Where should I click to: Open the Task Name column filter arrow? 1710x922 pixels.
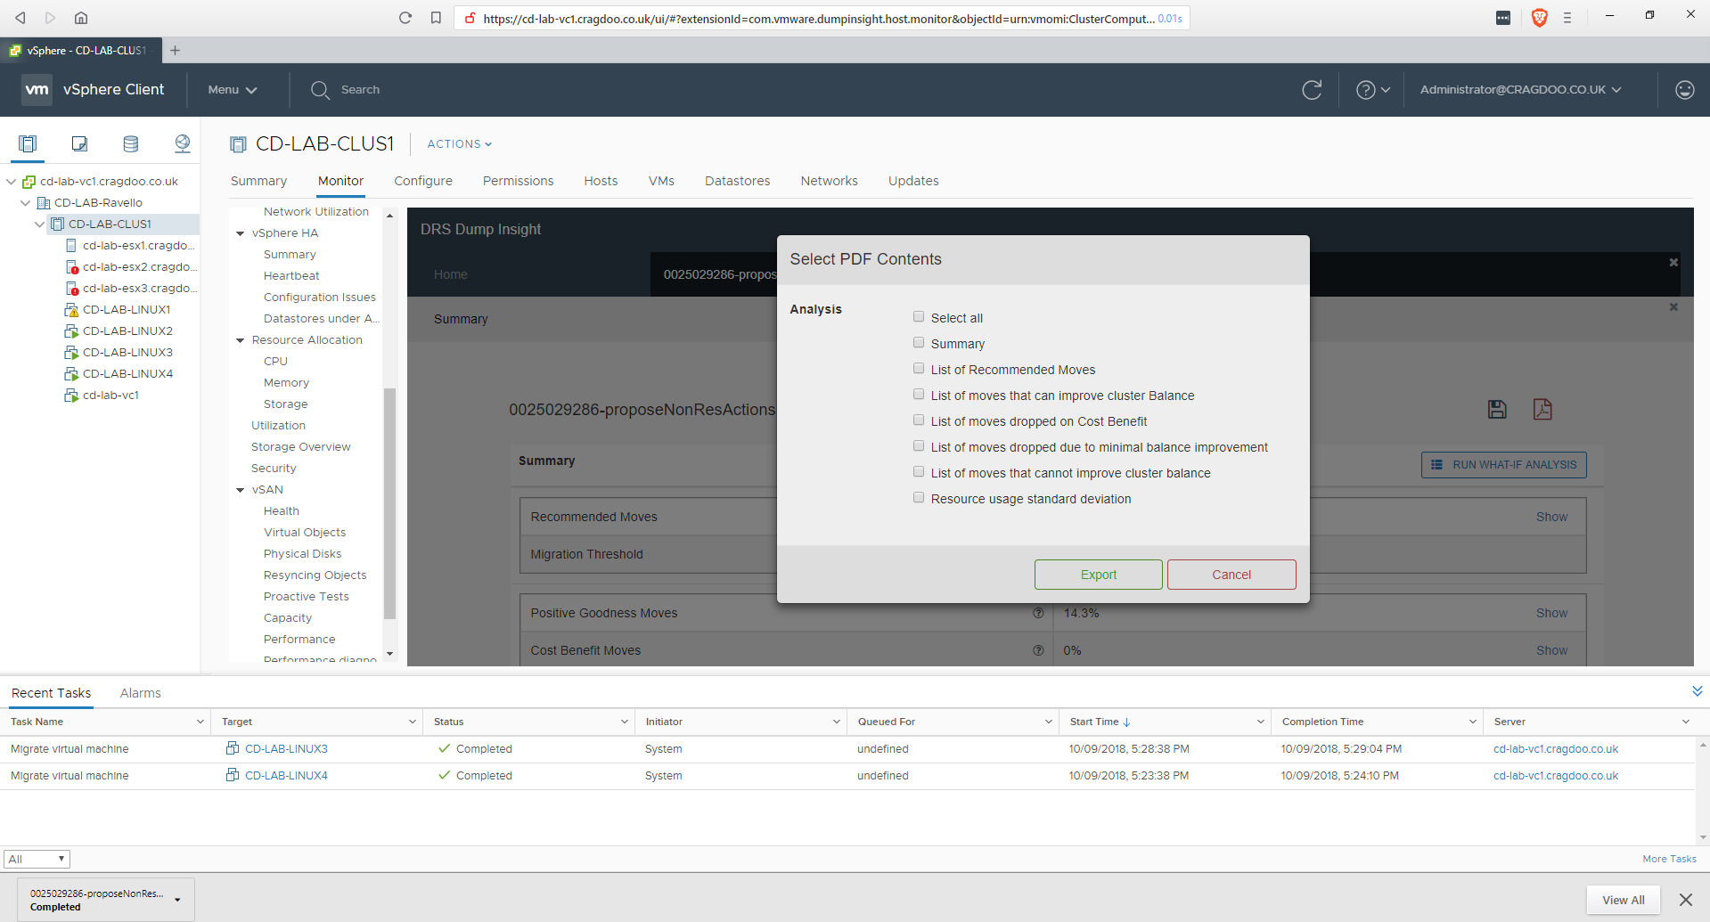(200, 722)
